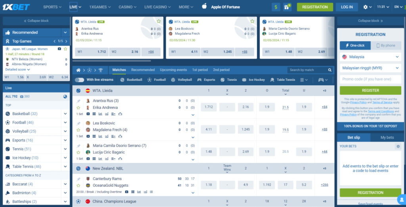Click the search magnifier icon

[x=329, y=70]
